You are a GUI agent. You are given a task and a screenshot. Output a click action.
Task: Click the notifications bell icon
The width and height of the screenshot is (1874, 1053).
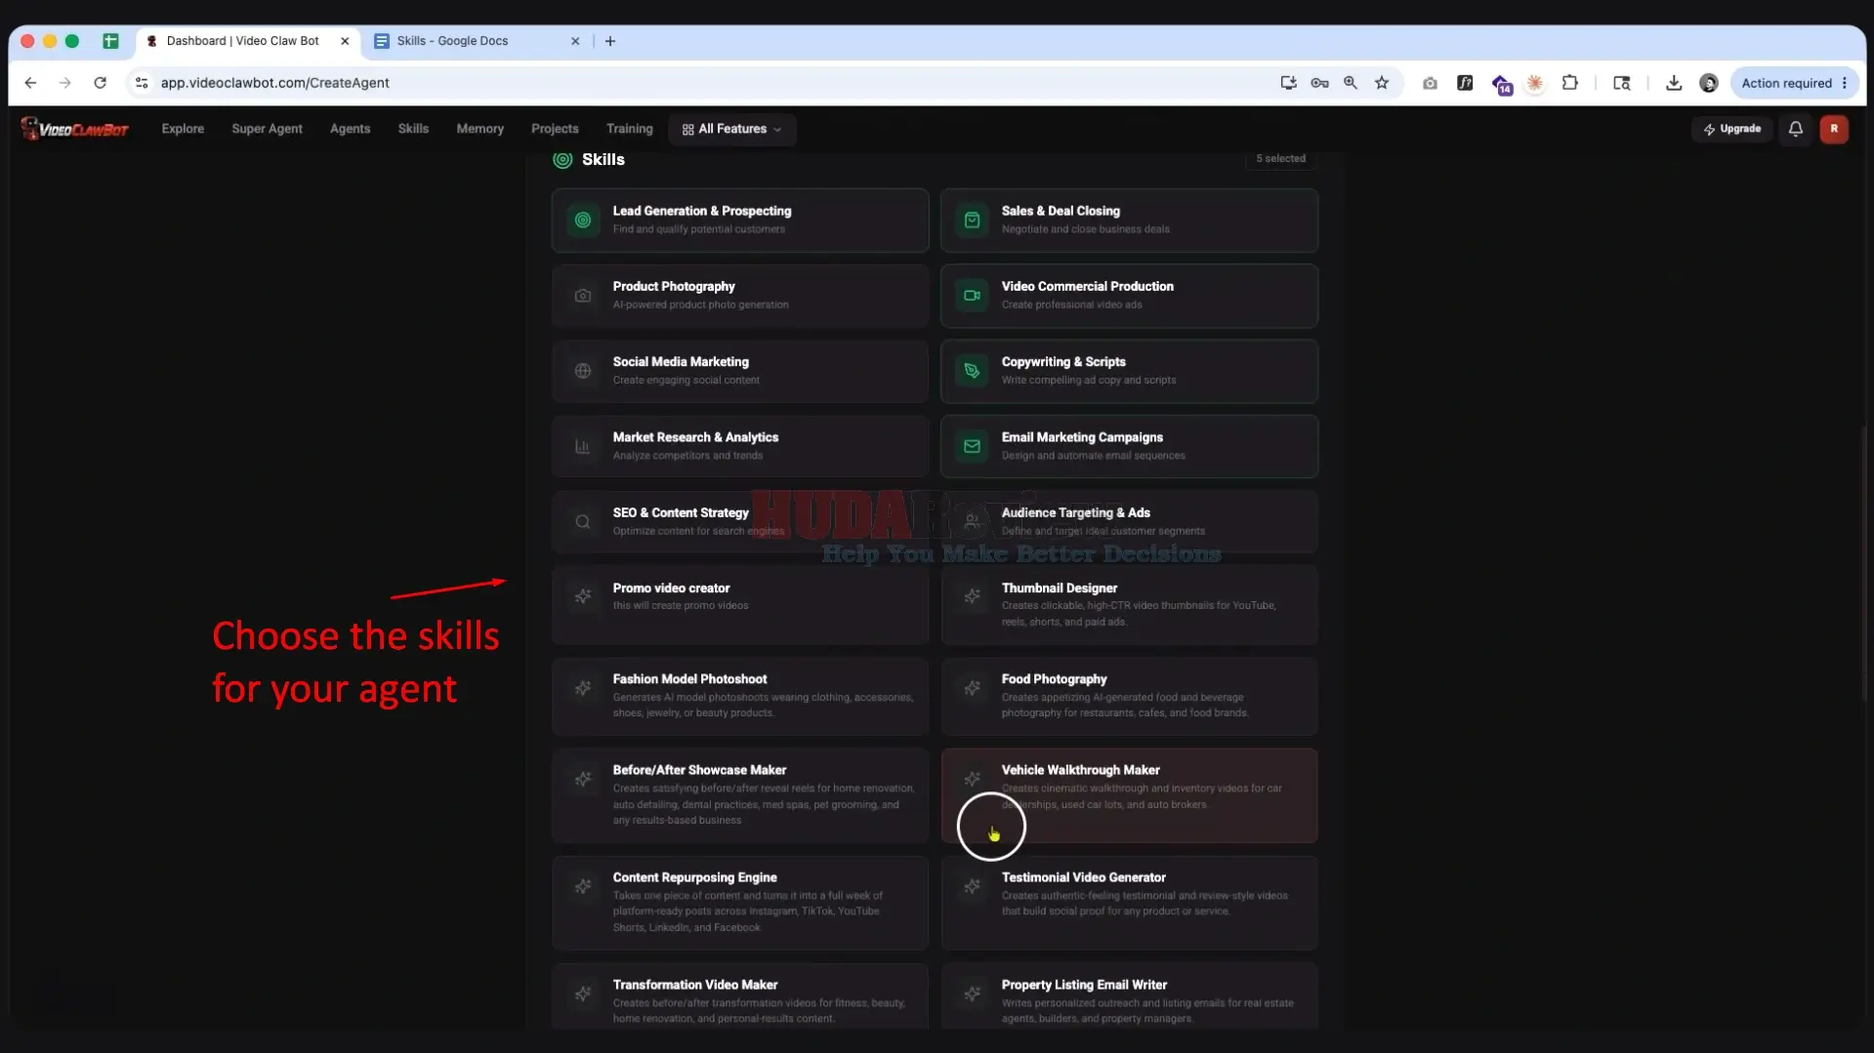[x=1795, y=129]
